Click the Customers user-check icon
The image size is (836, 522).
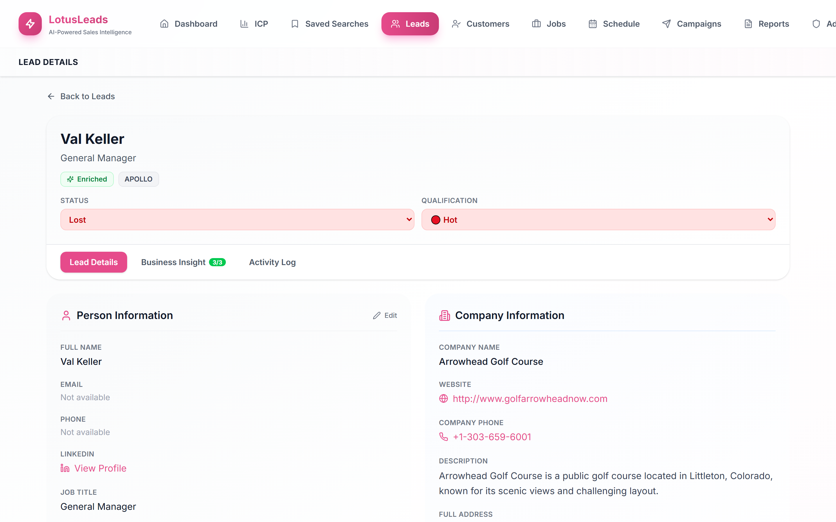[x=456, y=24]
